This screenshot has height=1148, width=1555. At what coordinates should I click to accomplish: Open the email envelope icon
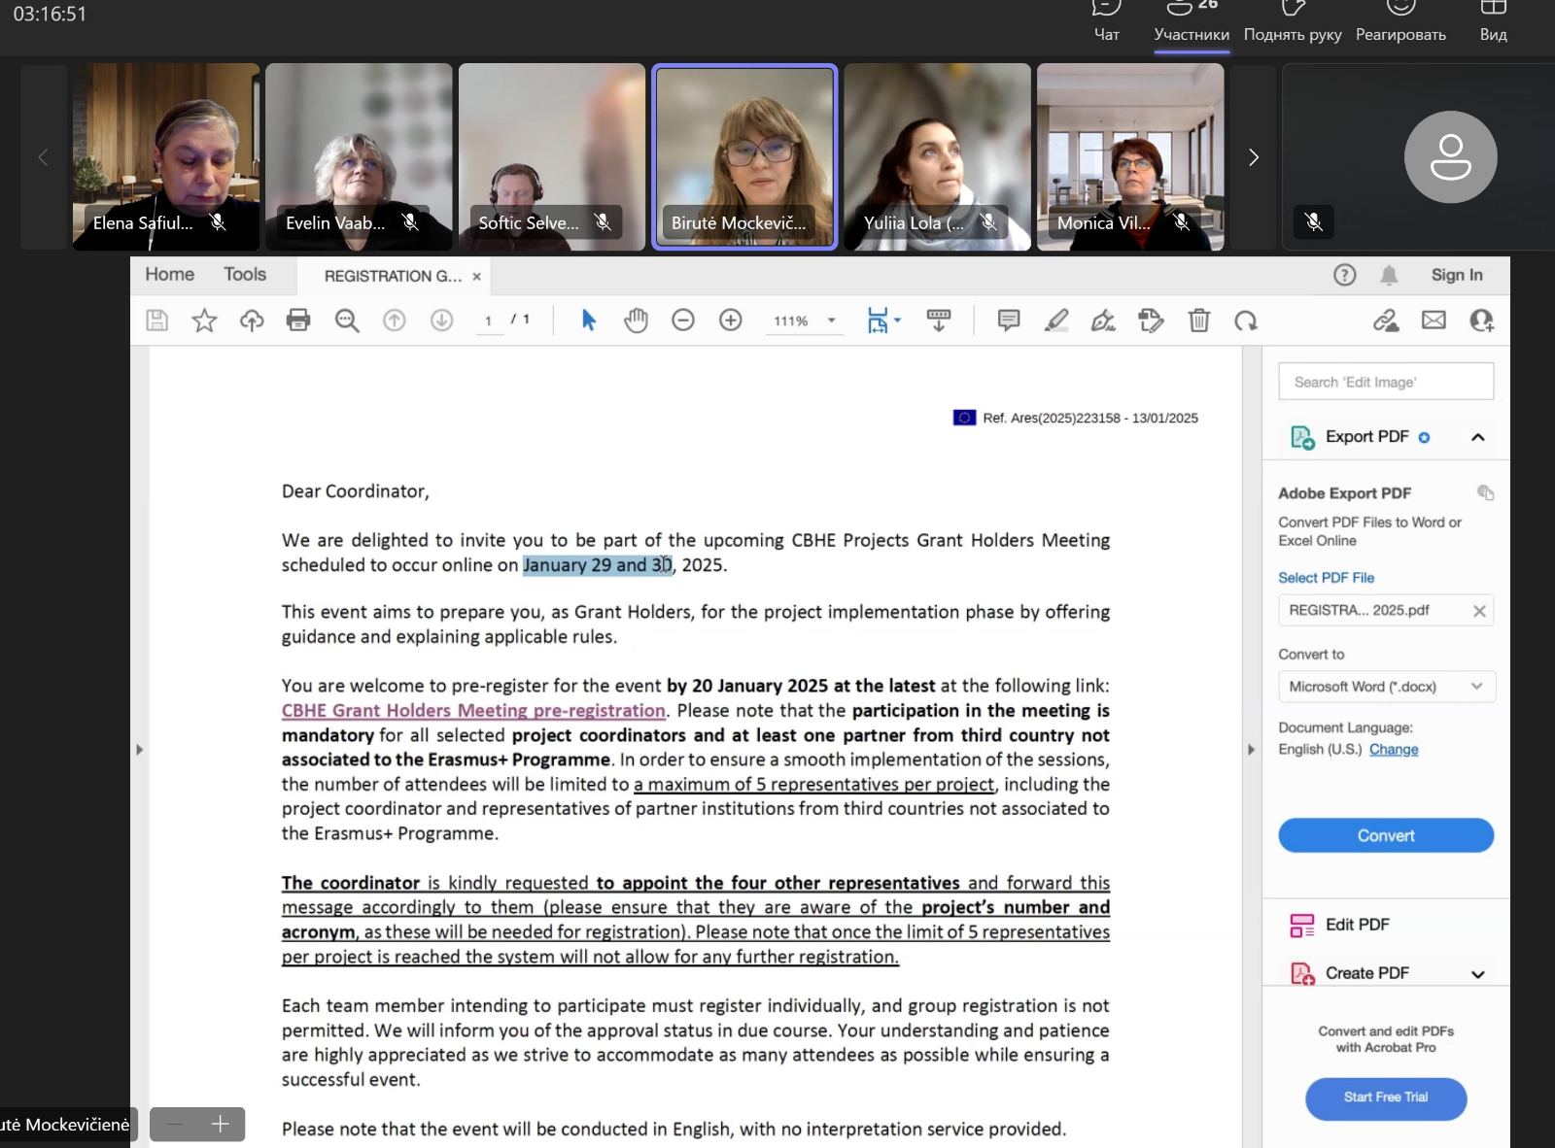pos(1434,321)
